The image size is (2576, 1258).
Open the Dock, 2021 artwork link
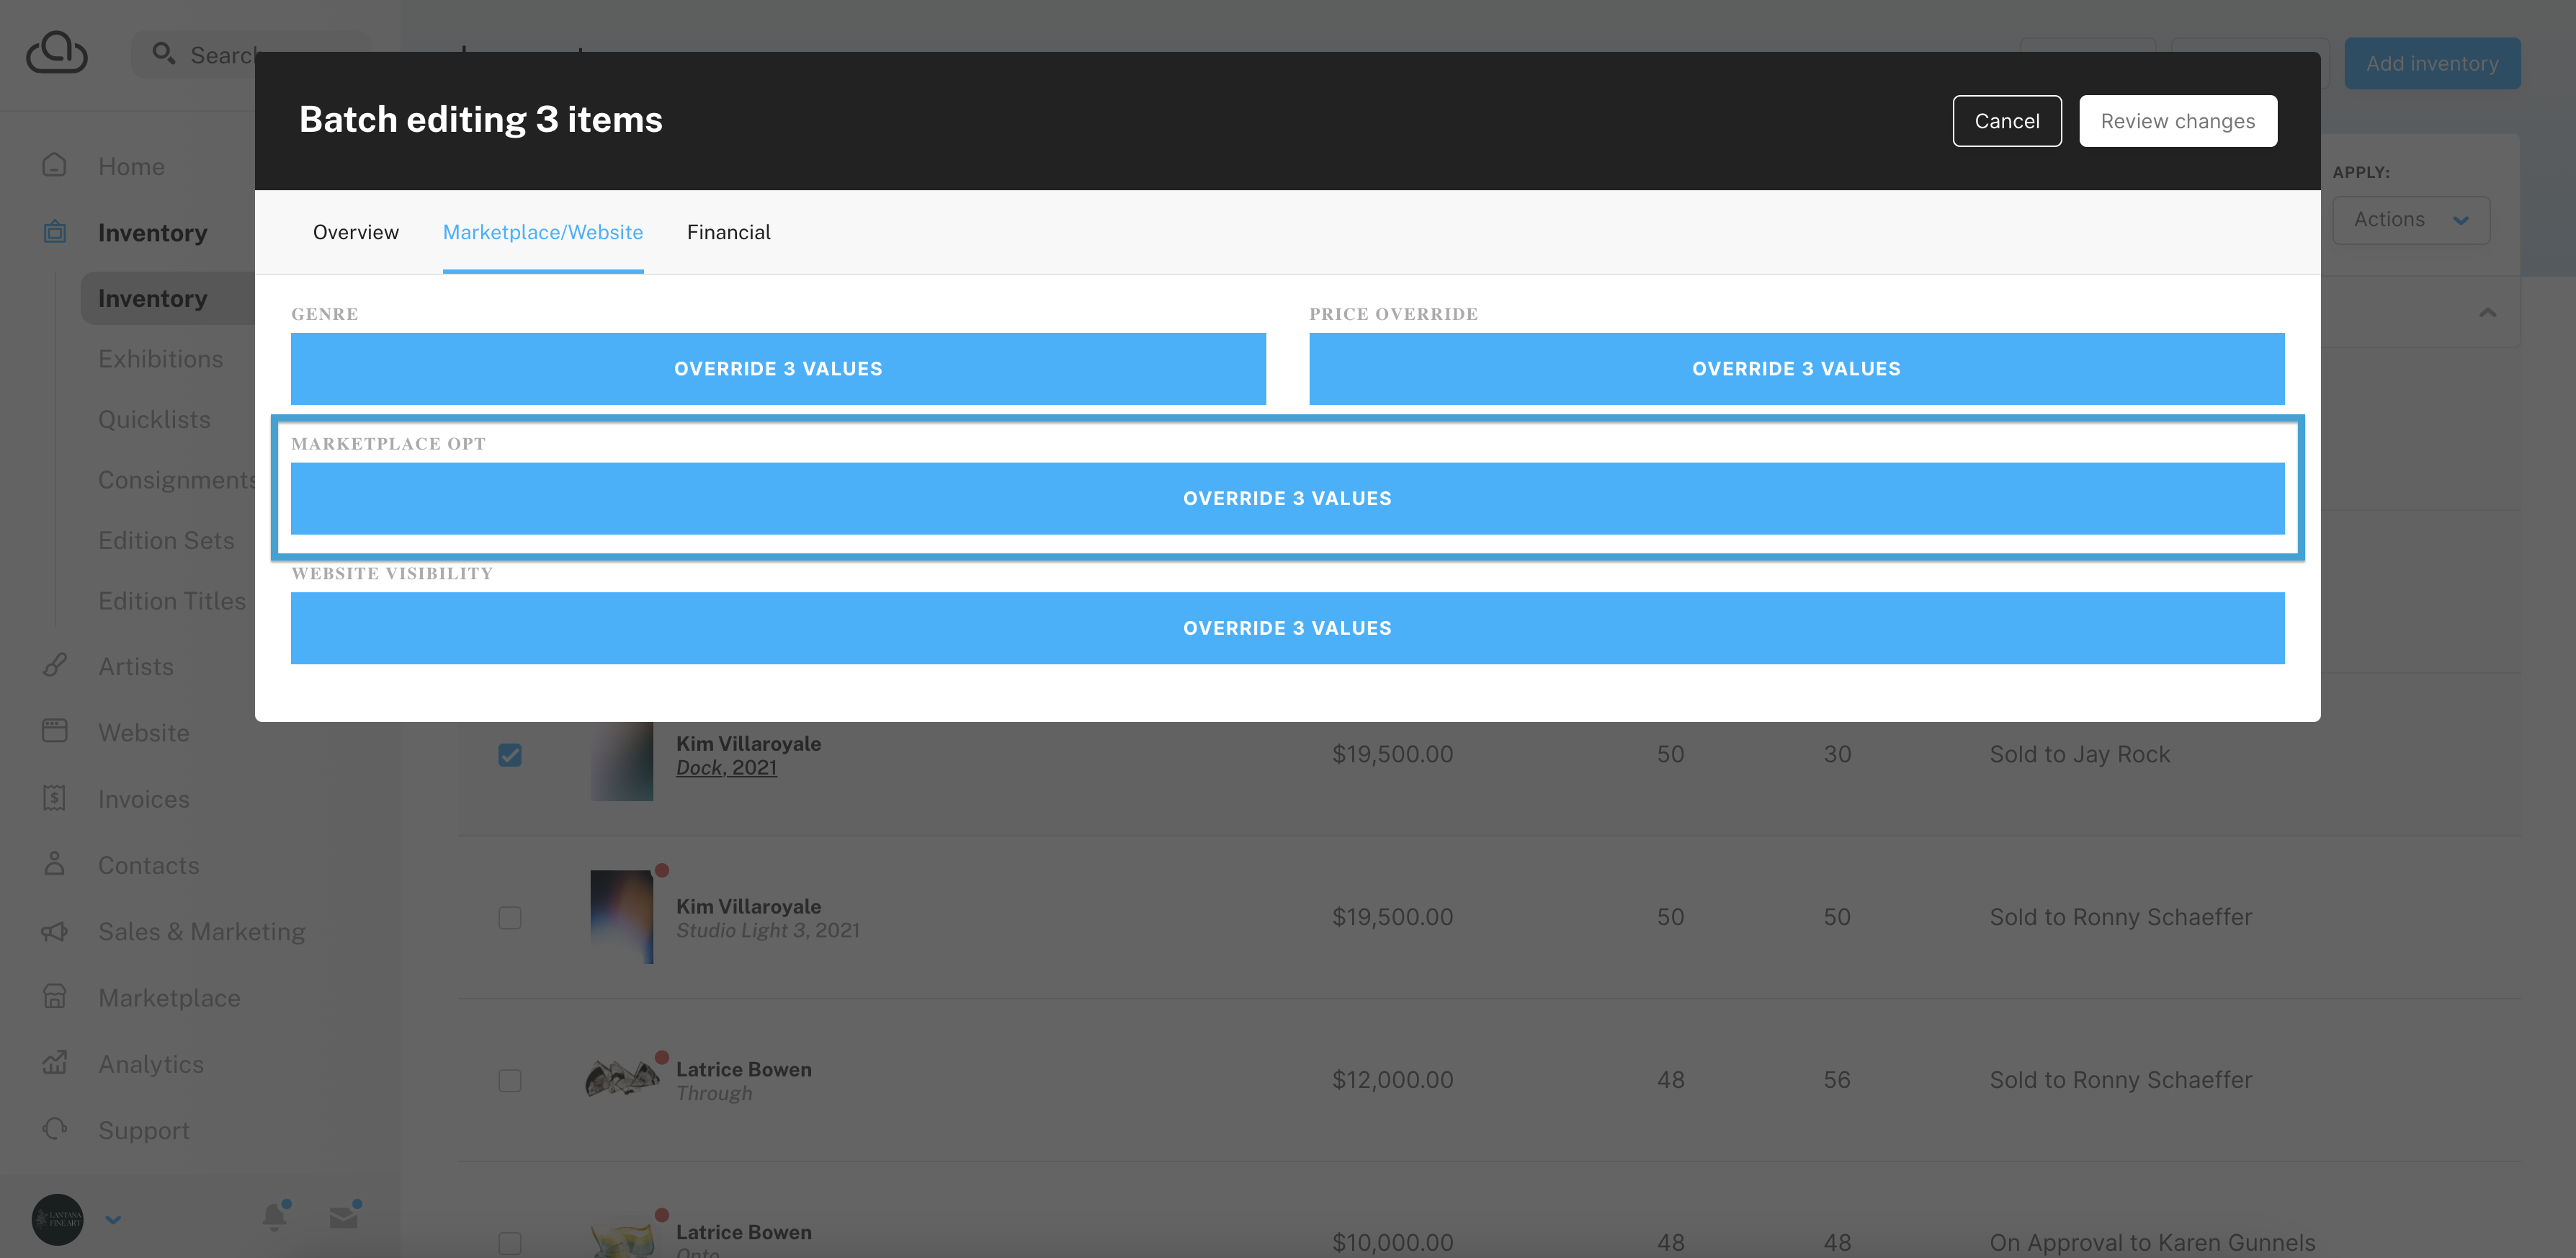pyautogui.click(x=726, y=767)
